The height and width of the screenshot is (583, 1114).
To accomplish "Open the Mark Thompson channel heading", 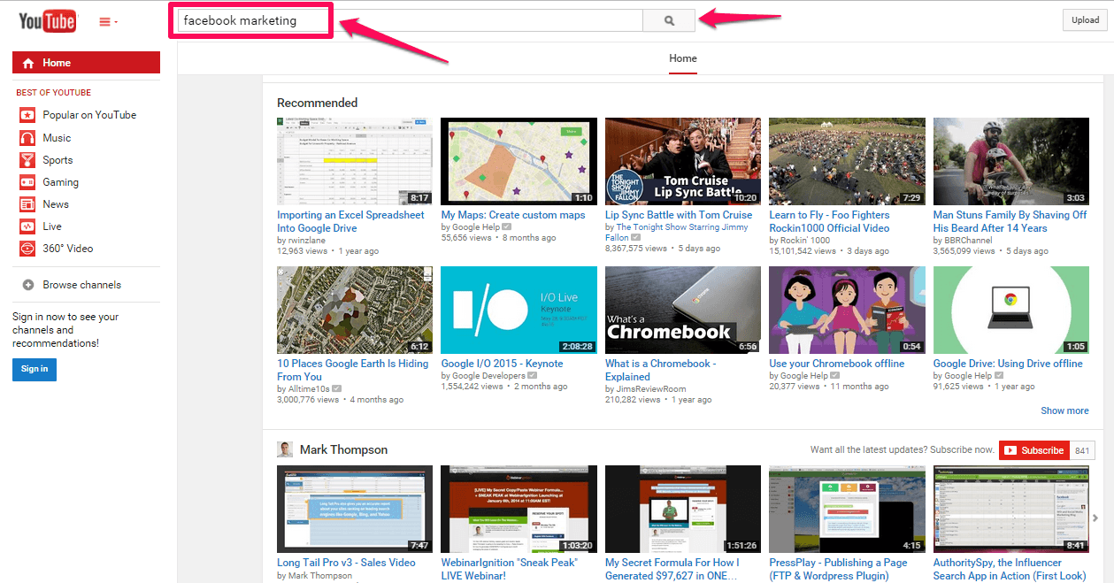I will pyautogui.click(x=343, y=449).
